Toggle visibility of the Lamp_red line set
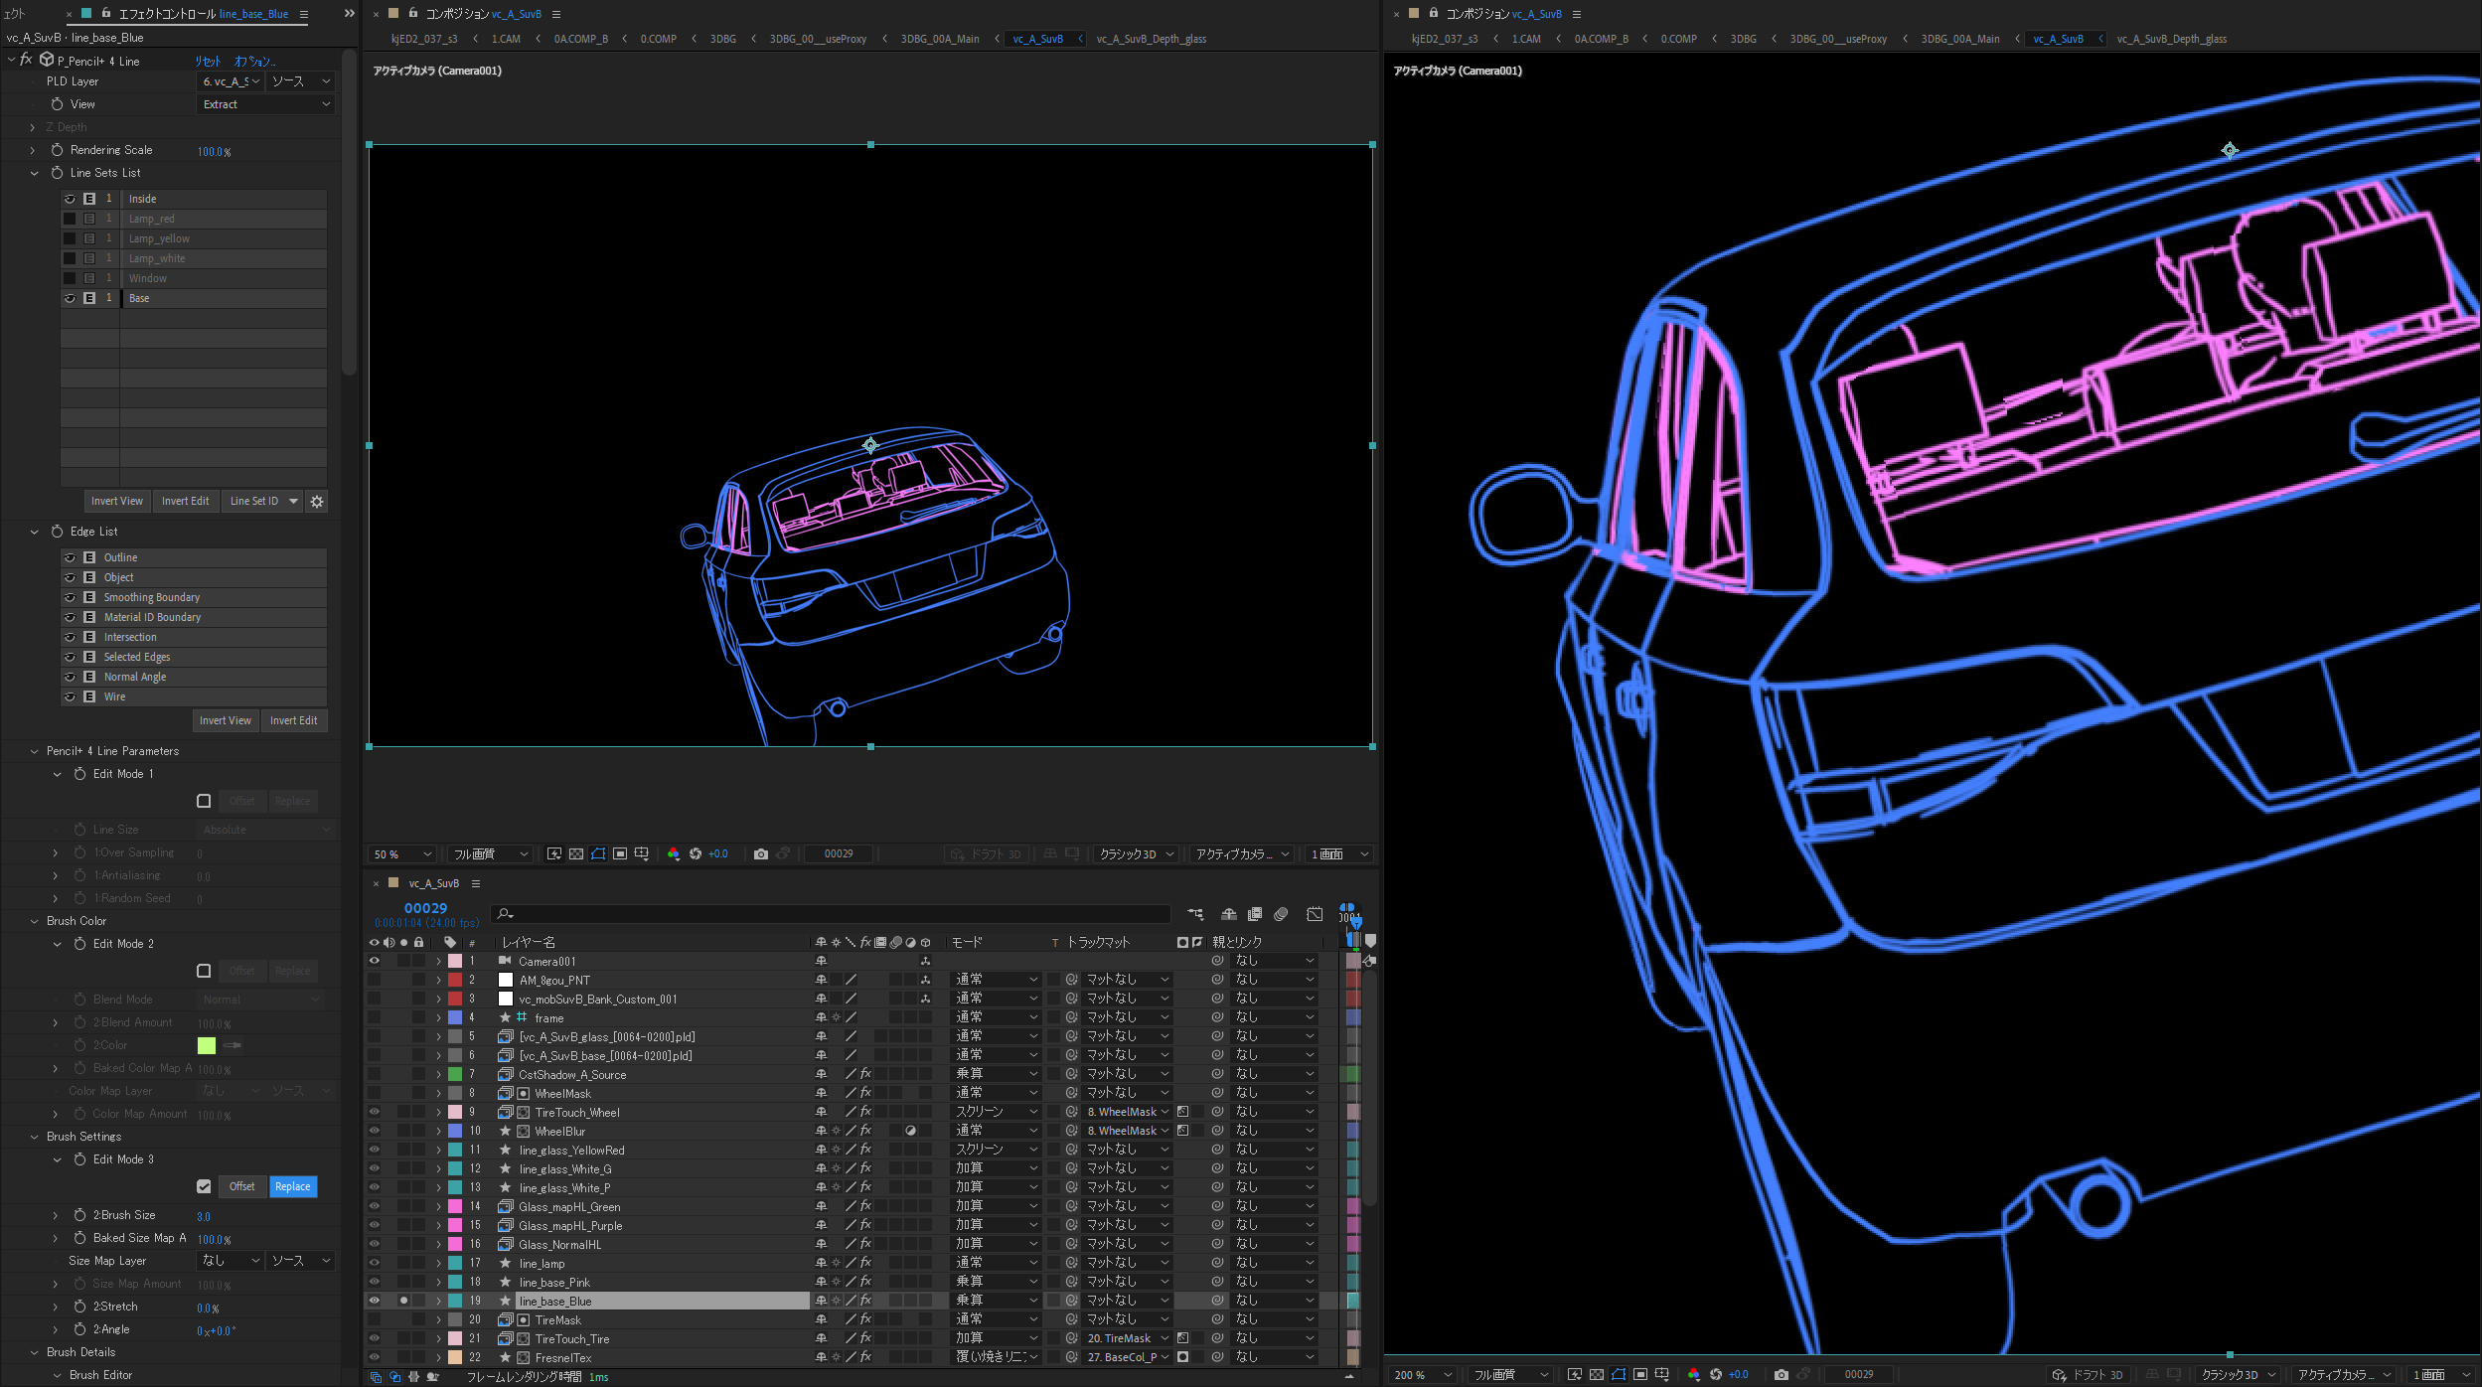 point(70,219)
